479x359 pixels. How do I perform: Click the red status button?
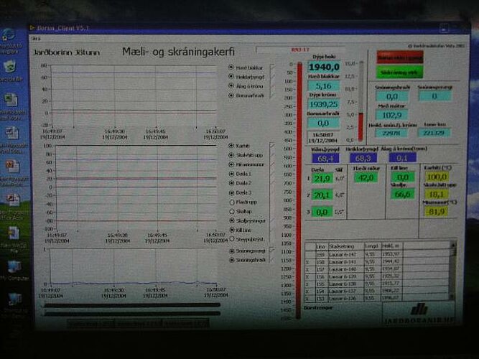pyautogui.click(x=401, y=57)
